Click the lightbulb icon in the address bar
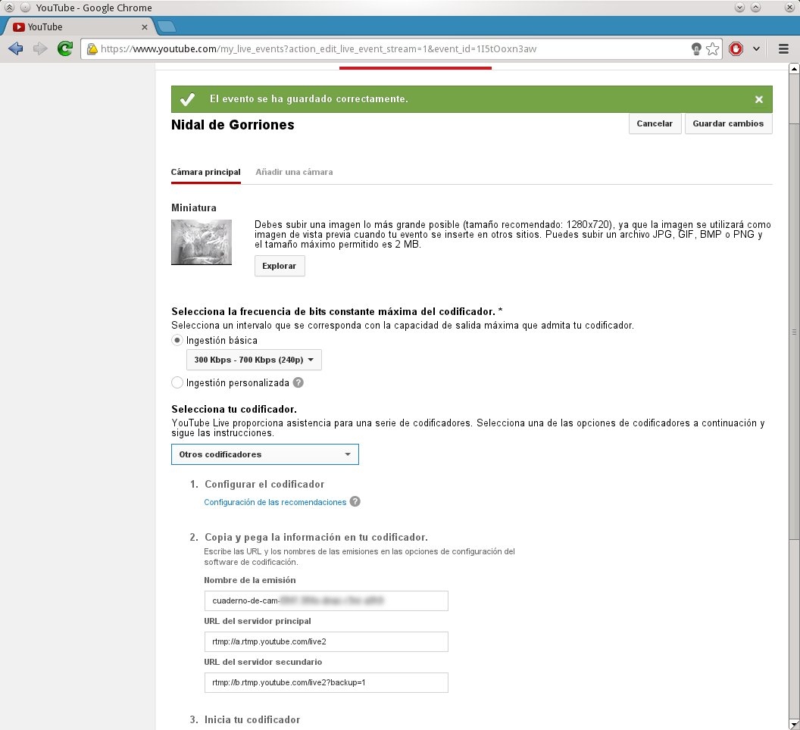Viewport: 800px width, 730px height. pos(696,49)
